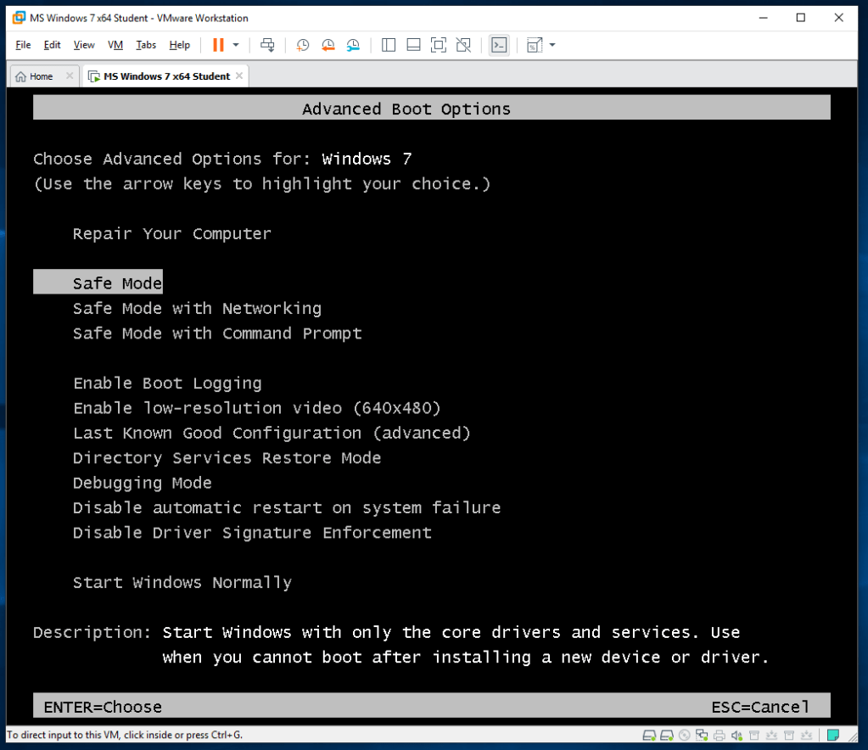Open the Edit menu
Viewport: 868px width, 750px height.
pyautogui.click(x=52, y=45)
